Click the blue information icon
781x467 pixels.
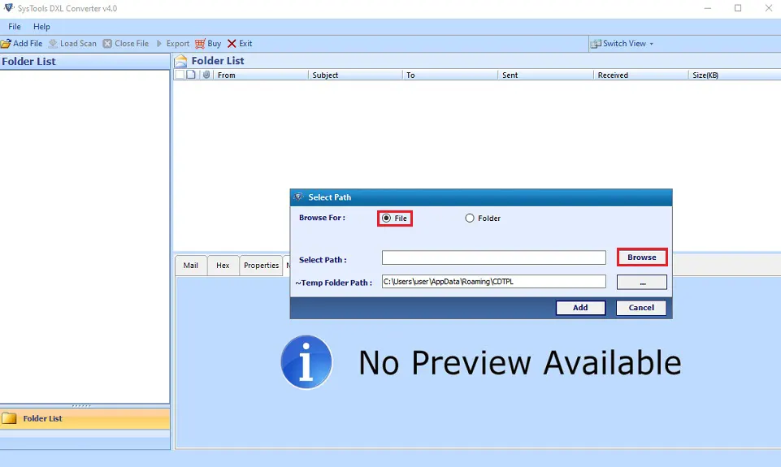306,362
